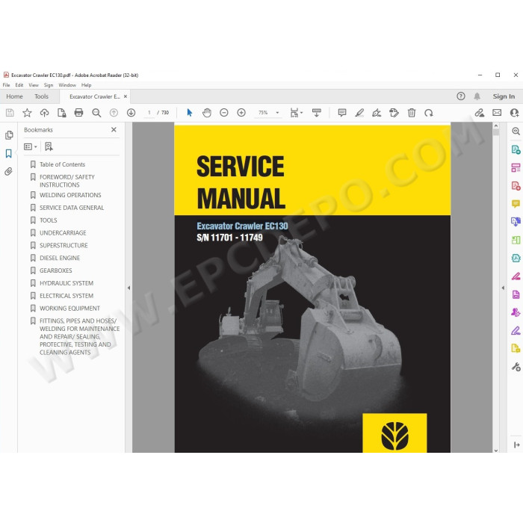523x523 pixels.
Task: Open the fit page options dropdown
Action: pos(296,113)
